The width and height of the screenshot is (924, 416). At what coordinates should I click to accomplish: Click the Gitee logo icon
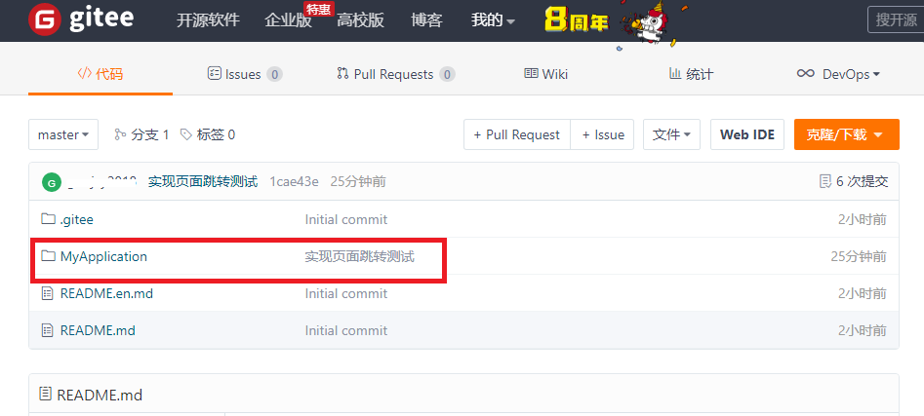46,19
